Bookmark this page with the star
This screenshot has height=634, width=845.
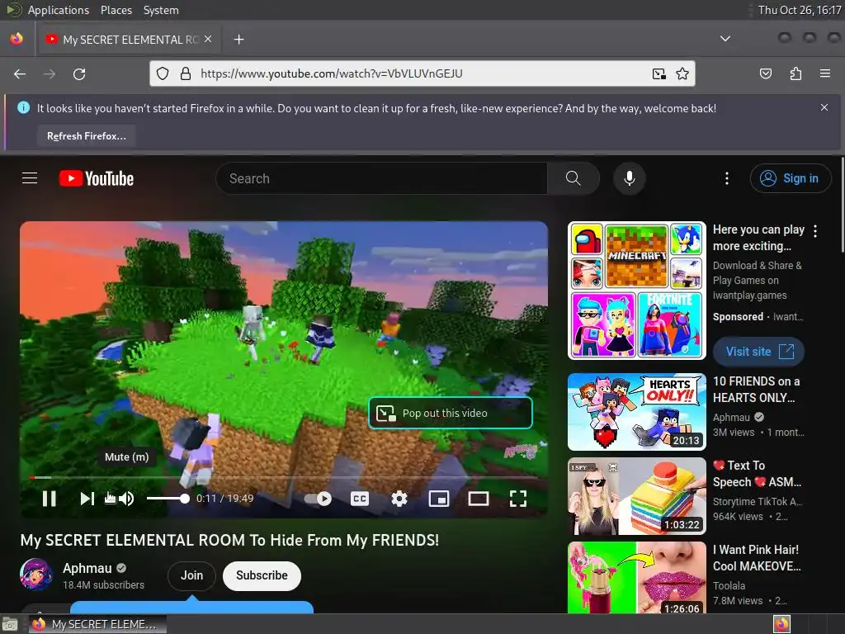coord(682,73)
